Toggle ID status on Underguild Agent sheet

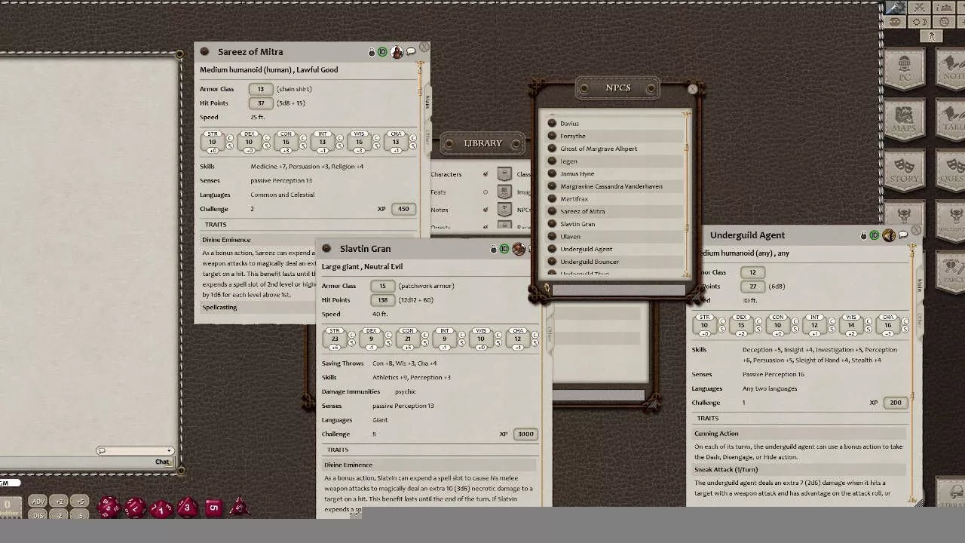point(875,235)
